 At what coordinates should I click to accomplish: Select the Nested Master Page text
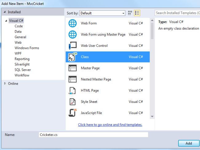point(96,79)
